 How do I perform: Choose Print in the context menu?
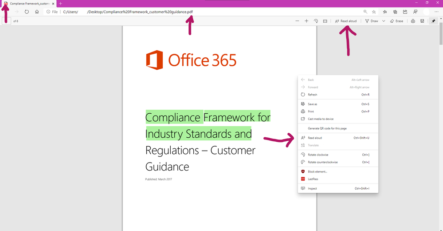[x=338, y=112]
